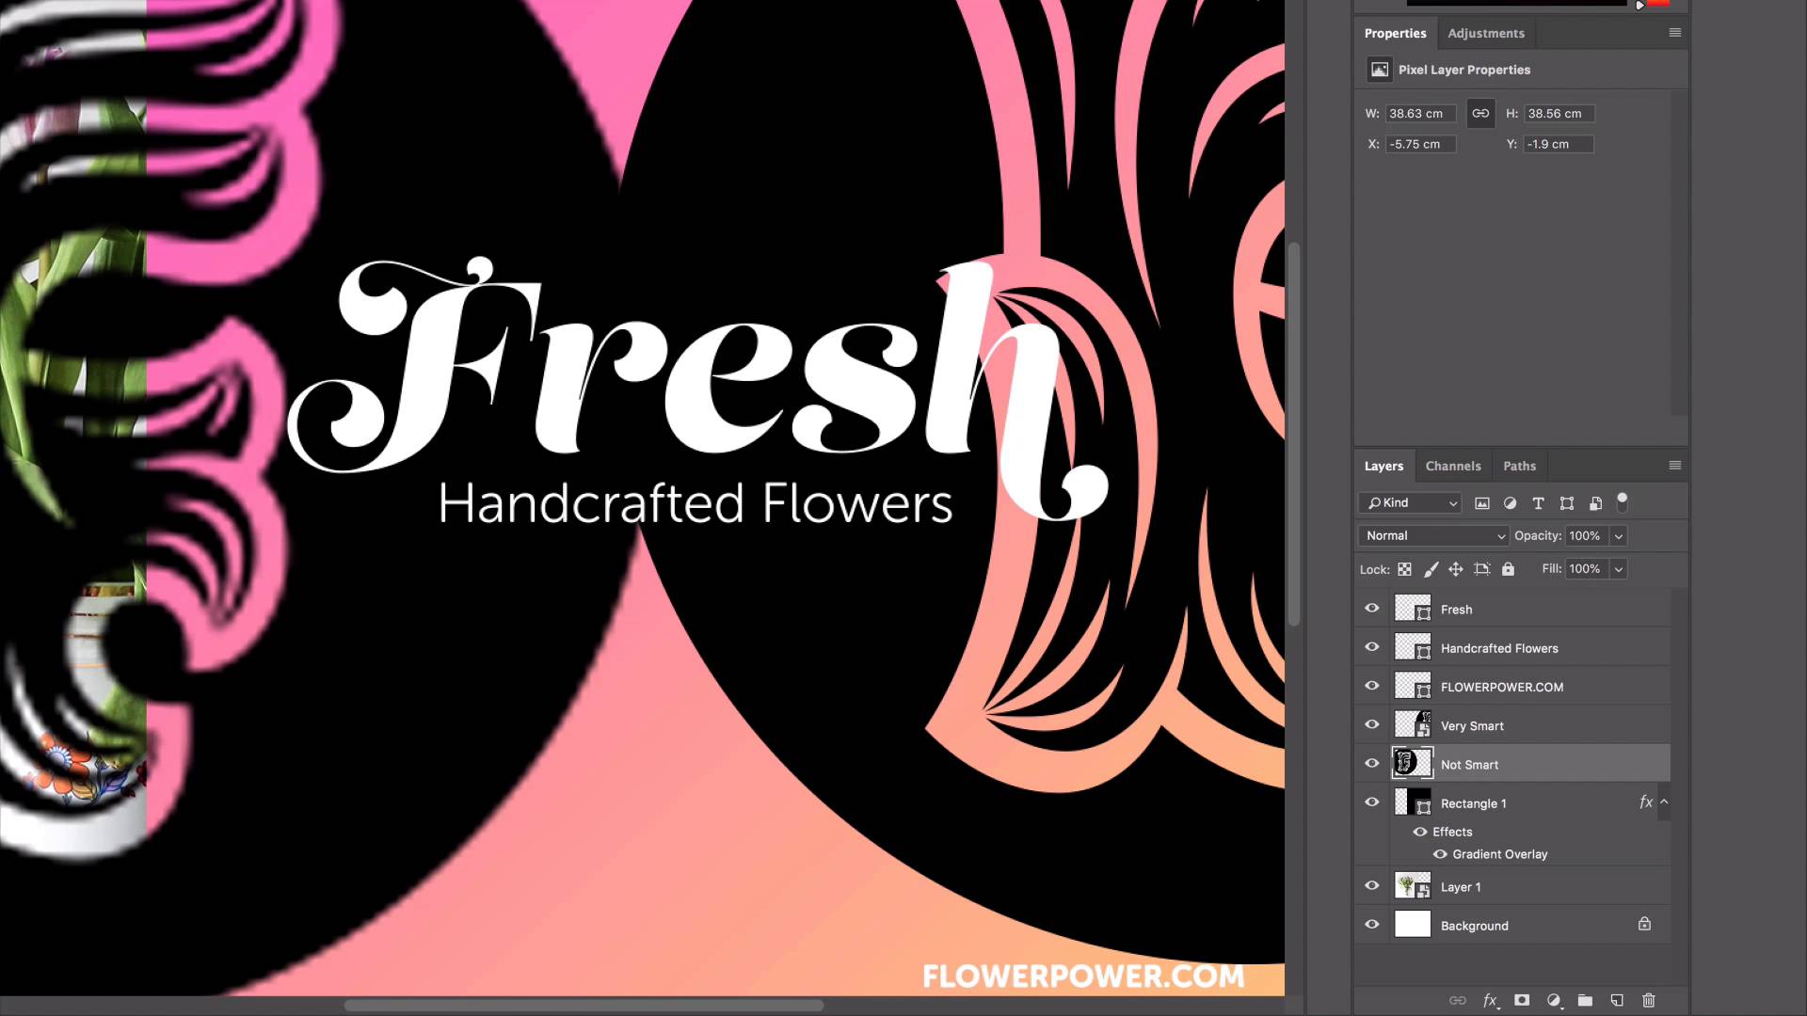
Task: Click the height field 38.56 cm
Action: (1559, 114)
